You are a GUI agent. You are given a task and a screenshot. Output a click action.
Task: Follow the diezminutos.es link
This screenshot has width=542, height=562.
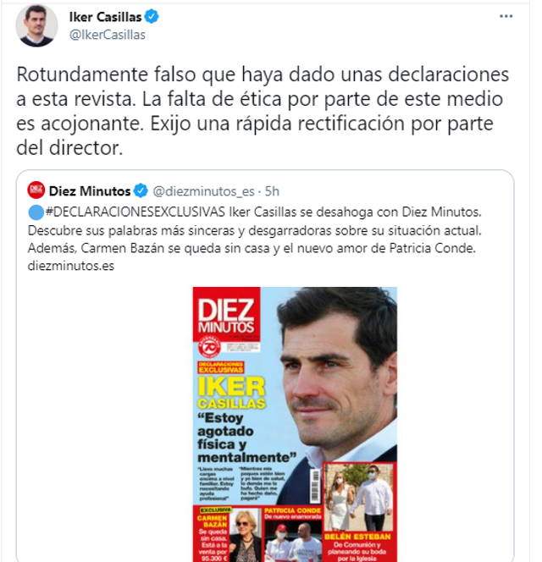[71, 266]
